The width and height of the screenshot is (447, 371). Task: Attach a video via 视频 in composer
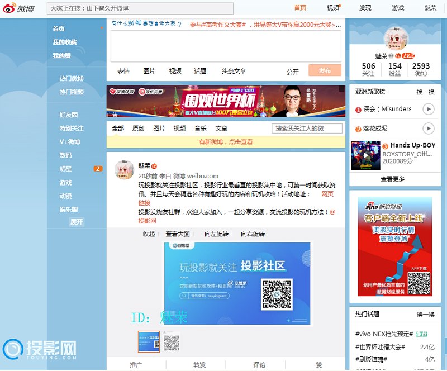pos(175,71)
